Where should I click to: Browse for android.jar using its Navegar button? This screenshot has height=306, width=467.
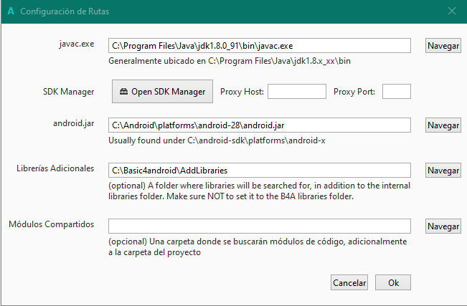443,125
